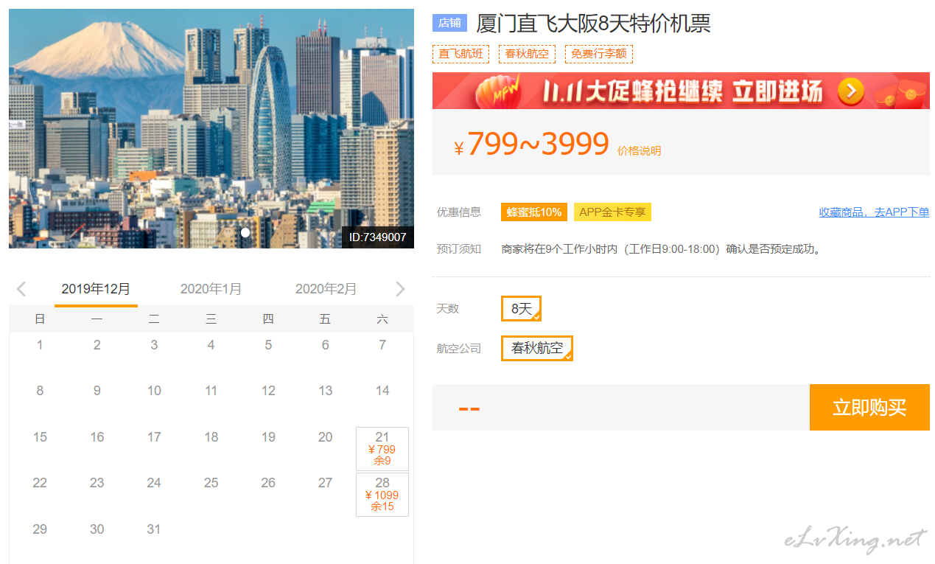Choose the 春秋航空 airline option
The width and height of the screenshot is (935, 564).
point(536,348)
